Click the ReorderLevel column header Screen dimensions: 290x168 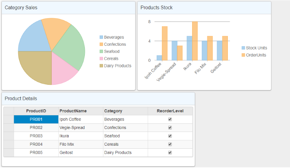[170, 111]
